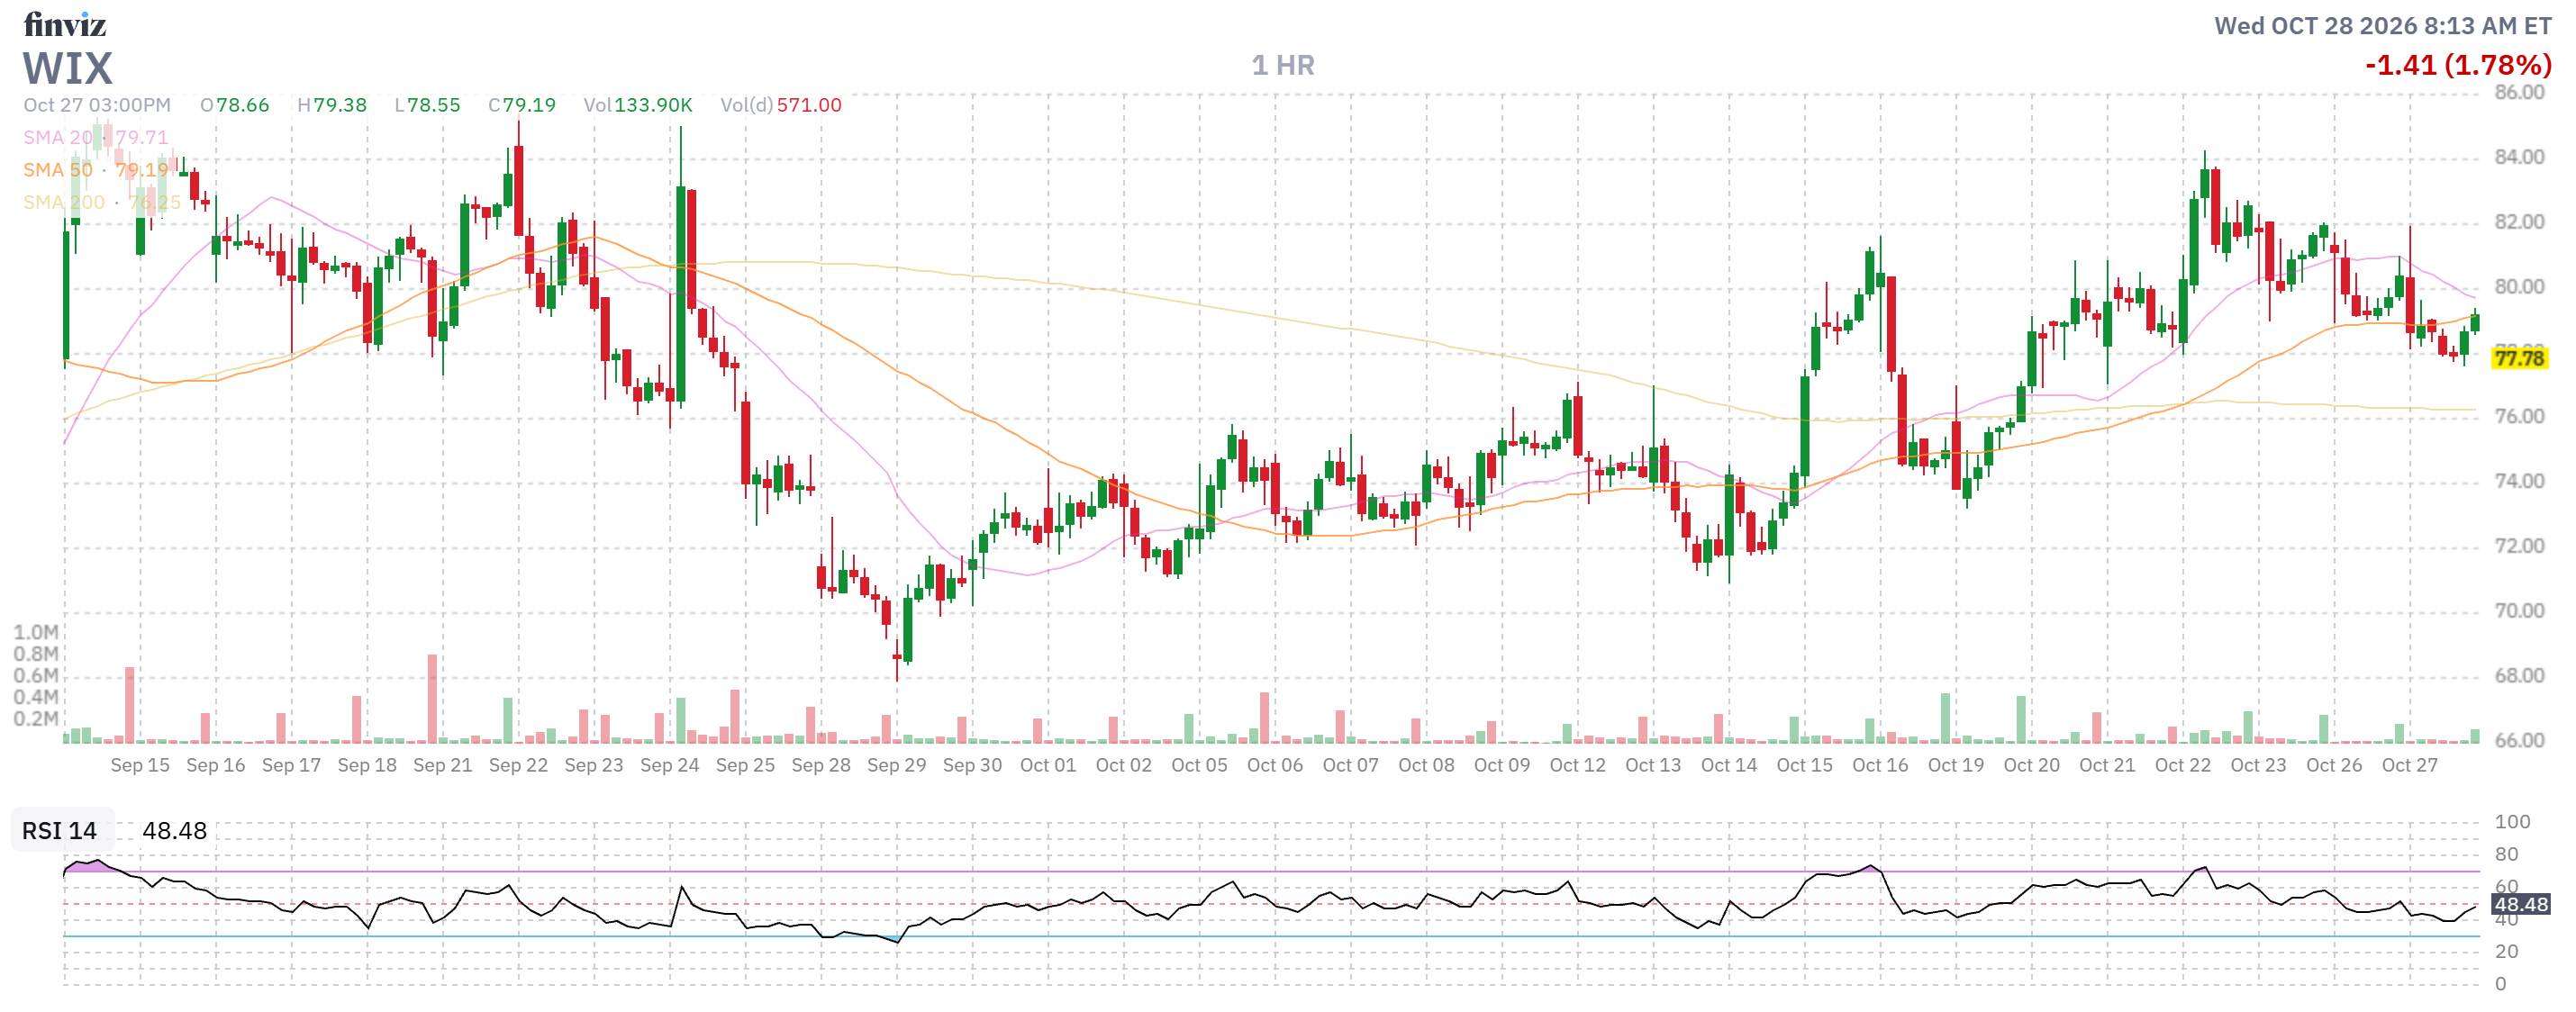Click the RSI 48.48 value badge
This screenshot has width=2576, height=1012.
[x=2521, y=904]
